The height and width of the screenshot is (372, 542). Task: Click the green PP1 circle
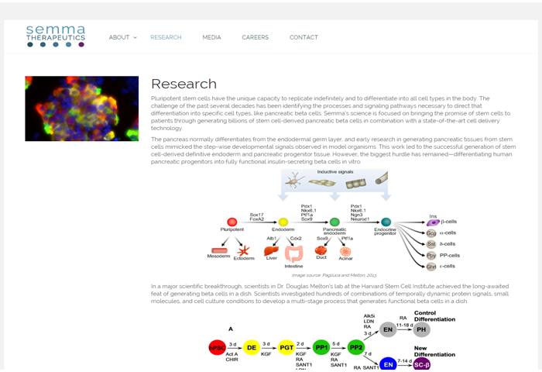(x=321, y=347)
